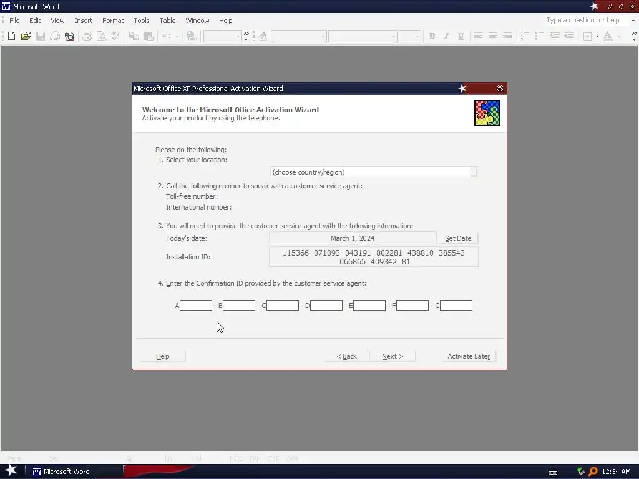The height and width of the screenshot is (479, 639).
Task: Click the Office puzzle logo in wizard
Action: coord(487,113)
